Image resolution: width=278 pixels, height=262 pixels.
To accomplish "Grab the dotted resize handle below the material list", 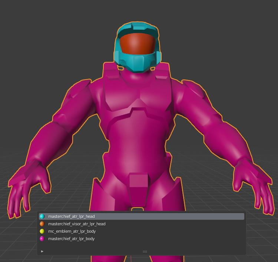I will point(145,252).
